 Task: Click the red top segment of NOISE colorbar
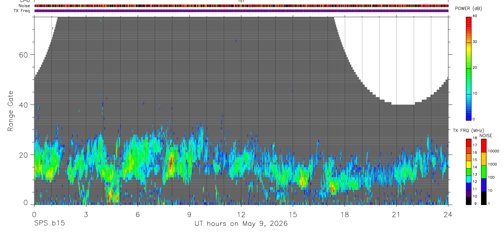(483, 146)
